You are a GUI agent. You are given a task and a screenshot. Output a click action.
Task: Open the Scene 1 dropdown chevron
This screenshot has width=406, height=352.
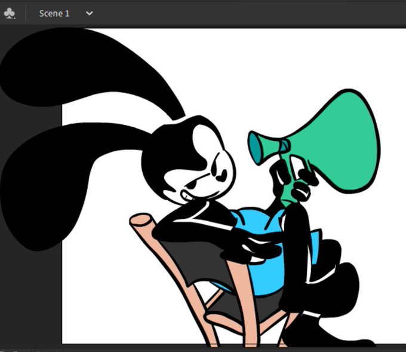click(89, 13)
